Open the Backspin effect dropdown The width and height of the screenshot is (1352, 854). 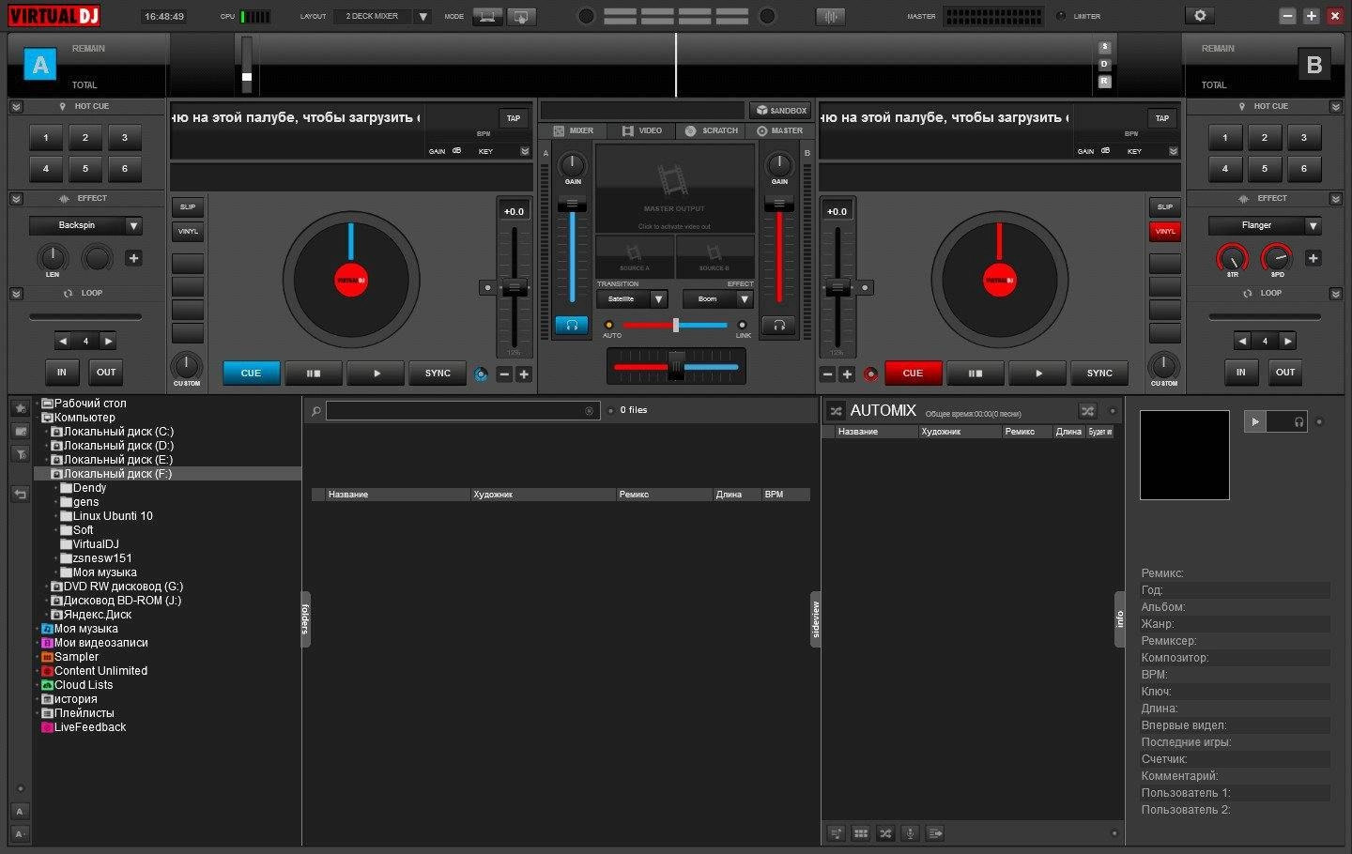133,225
